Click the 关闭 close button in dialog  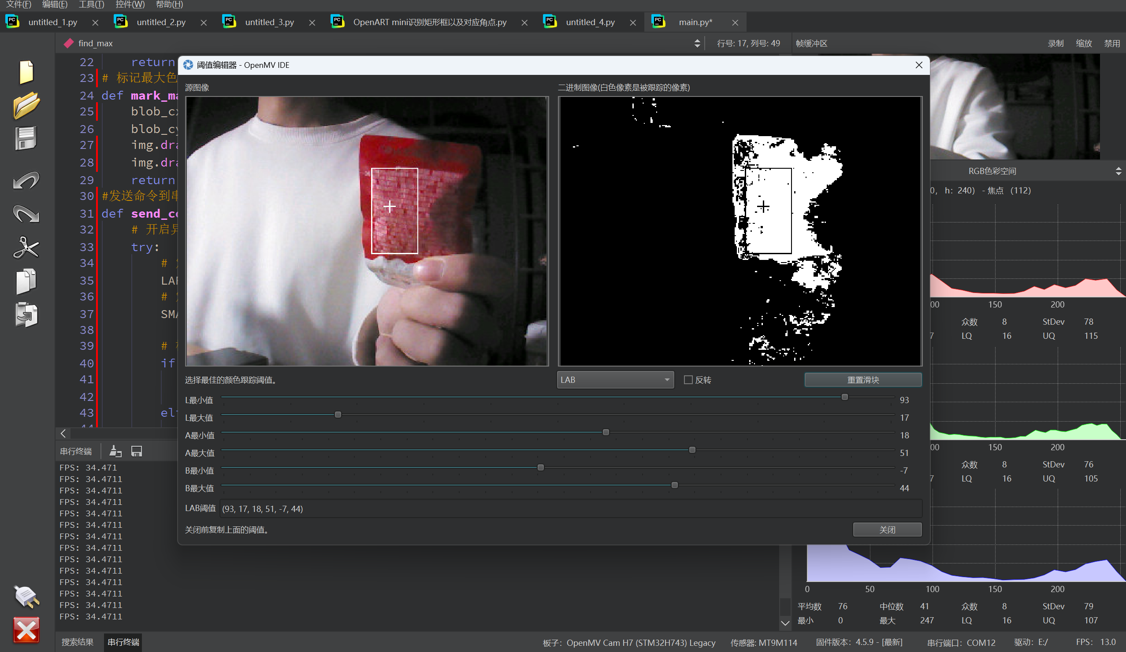887,530
